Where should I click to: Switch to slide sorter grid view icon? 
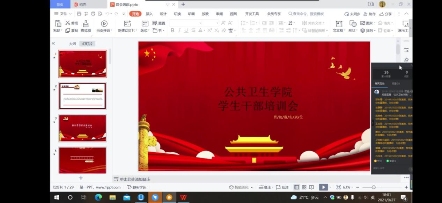(304, 187)
